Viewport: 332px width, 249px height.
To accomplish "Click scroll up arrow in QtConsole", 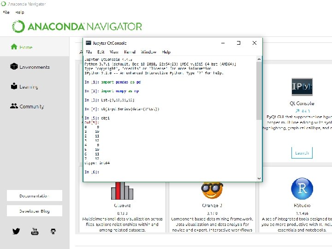I will (x=259, y=59).
